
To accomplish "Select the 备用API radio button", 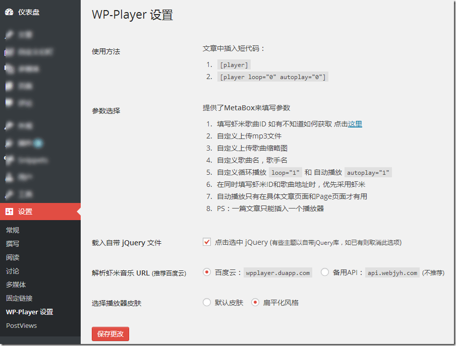I will click(x=324, y=272).
